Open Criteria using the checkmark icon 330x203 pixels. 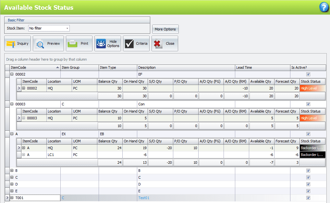point(129,44)
